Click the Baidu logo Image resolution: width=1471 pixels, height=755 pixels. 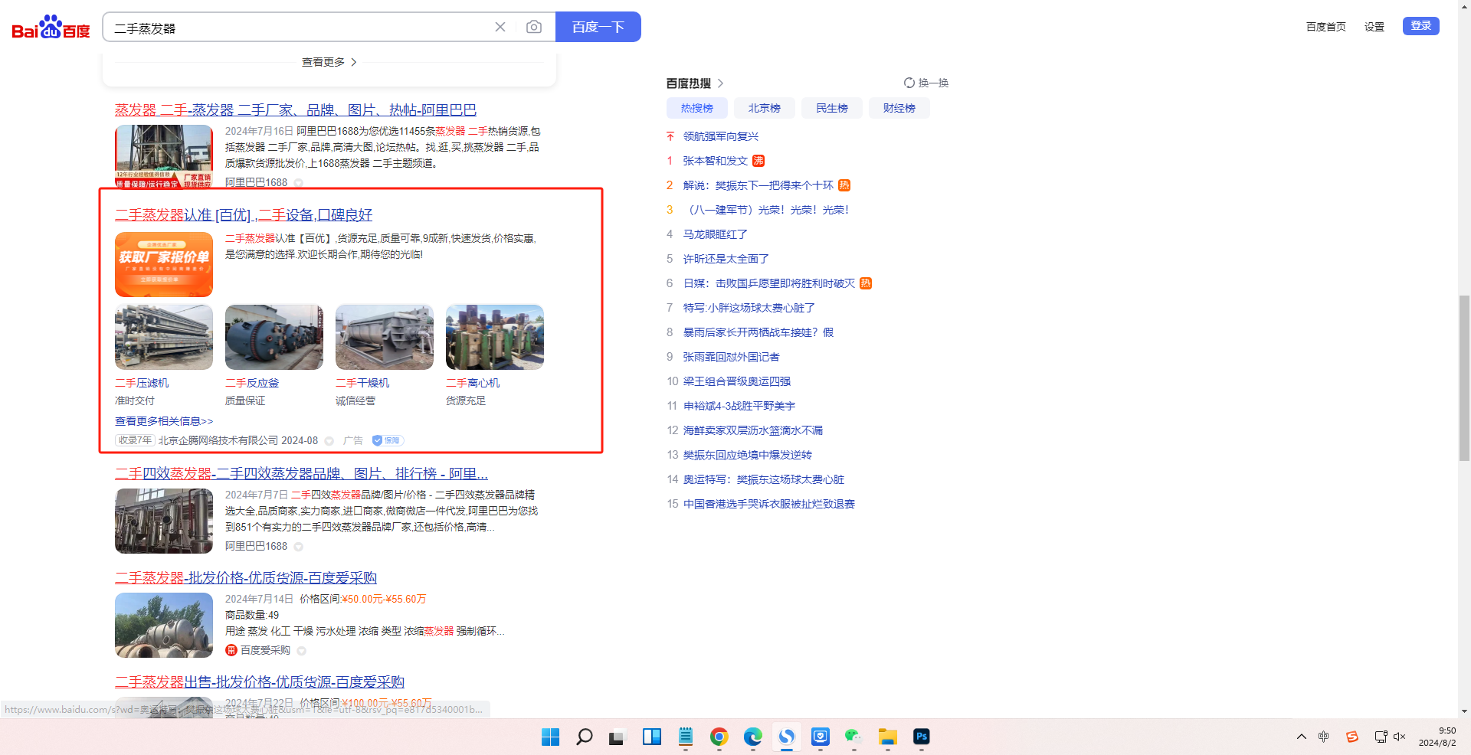tap(51, 28)
